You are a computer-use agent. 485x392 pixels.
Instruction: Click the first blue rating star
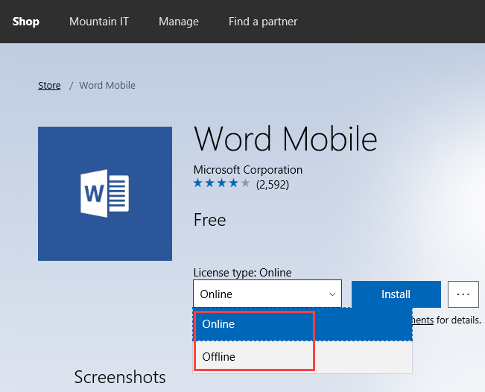click(x=198, y=183)
